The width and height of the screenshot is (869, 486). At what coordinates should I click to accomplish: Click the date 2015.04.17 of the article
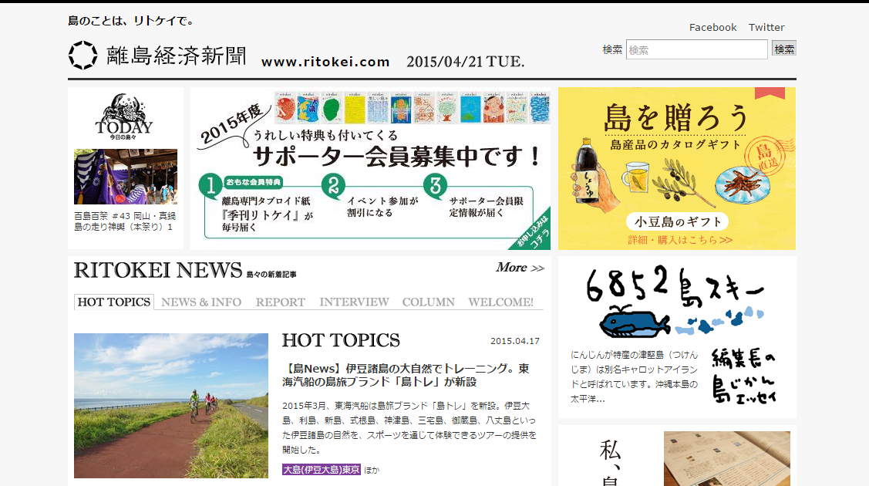point(515,341)
